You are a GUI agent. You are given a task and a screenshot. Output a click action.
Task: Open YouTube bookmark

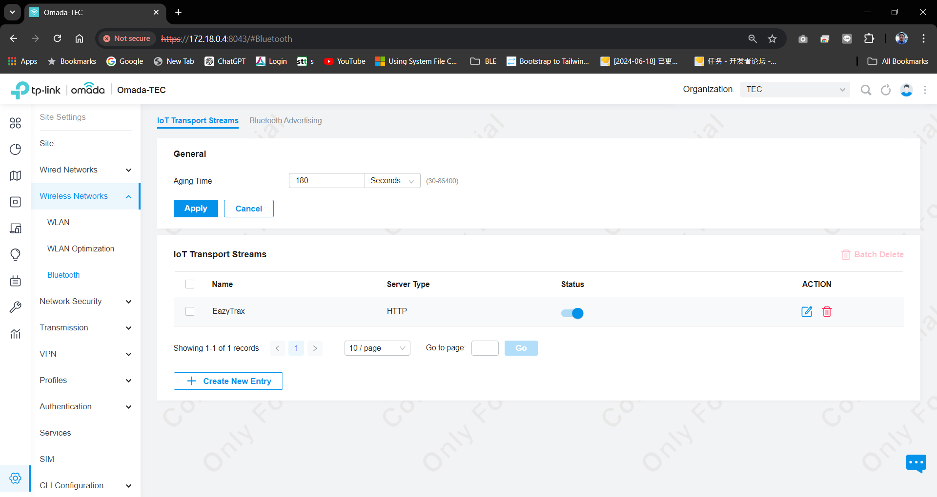click(x=345, y=61)
